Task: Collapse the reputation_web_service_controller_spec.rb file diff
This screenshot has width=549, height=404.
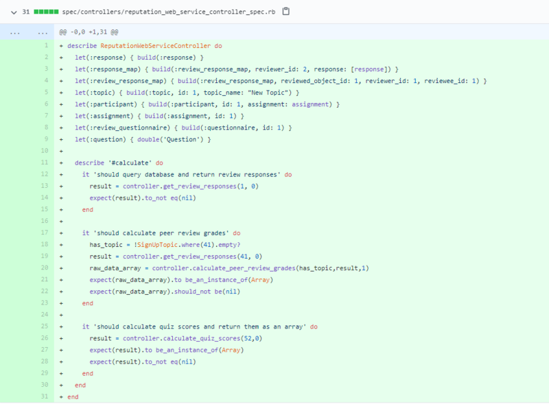Action: [14, 12]
